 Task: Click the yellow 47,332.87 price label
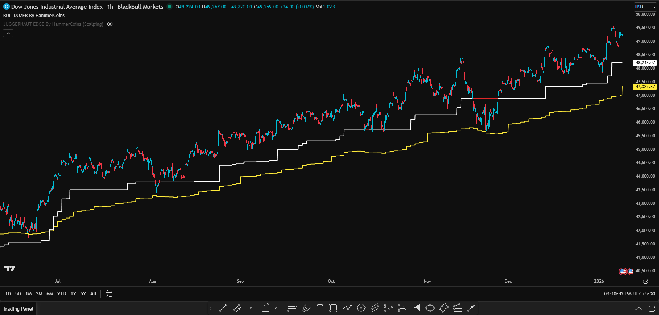(645, 87)
